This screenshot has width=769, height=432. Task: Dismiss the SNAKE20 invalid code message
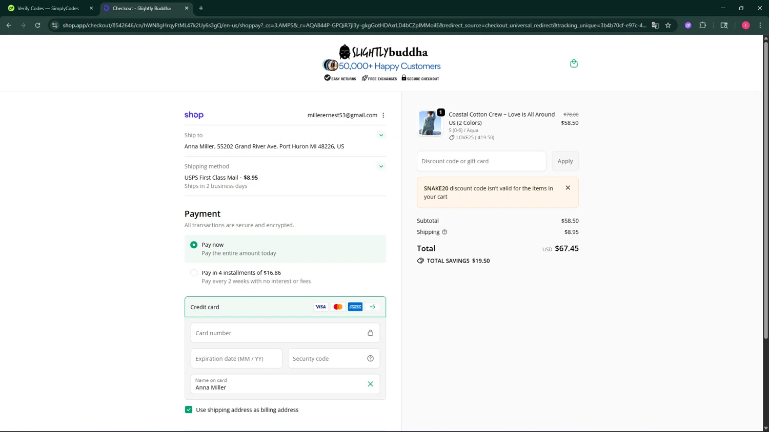point(568,188)
